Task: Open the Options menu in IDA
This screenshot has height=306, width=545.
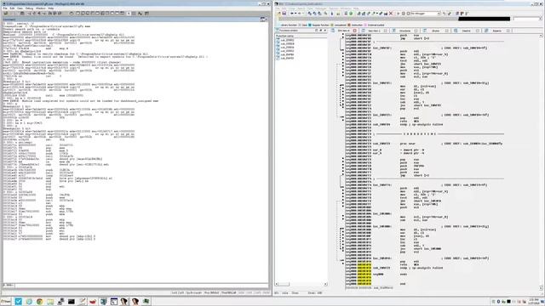Action: point(334,8)
